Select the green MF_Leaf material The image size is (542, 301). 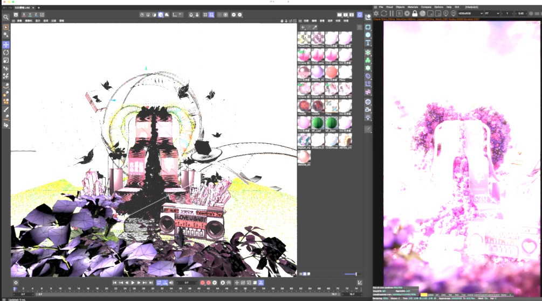coord(318,123)
